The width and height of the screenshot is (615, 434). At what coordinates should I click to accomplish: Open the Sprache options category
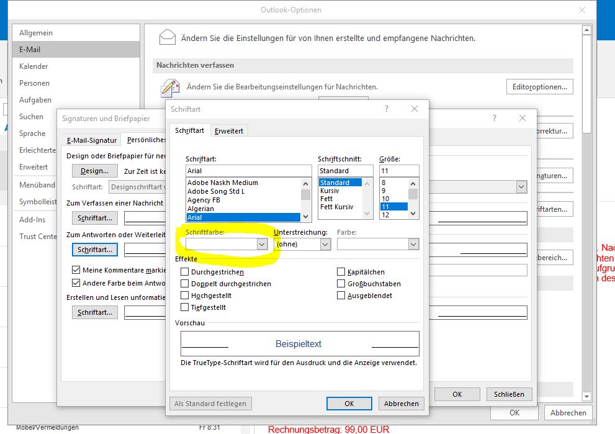pyautogui.click(x=35, y=133)
